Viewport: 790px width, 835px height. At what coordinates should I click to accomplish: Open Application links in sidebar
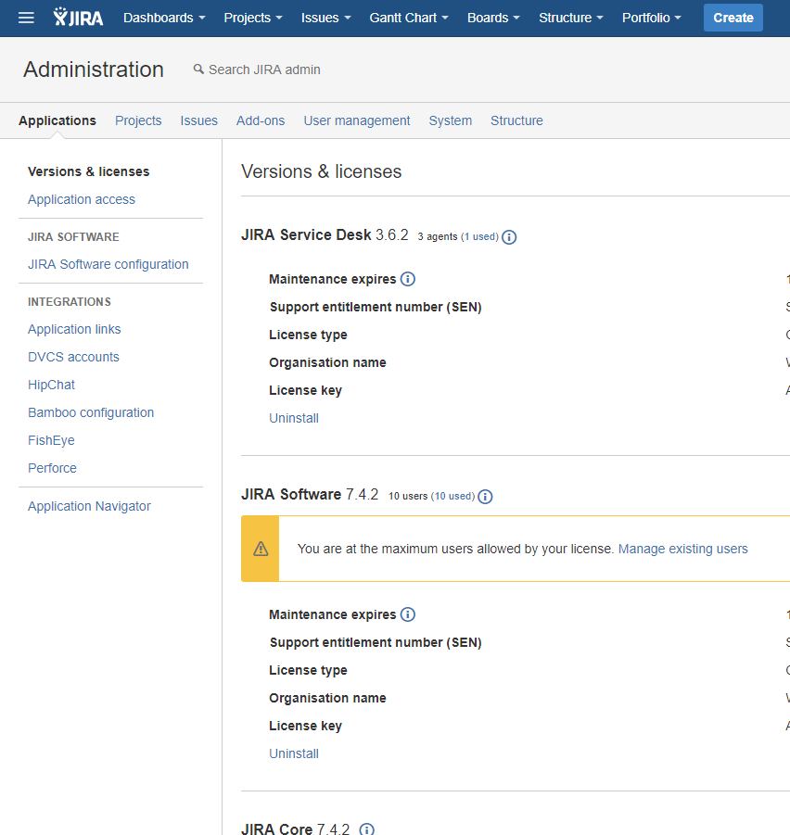pyautogui.click(x=74, y=329)
